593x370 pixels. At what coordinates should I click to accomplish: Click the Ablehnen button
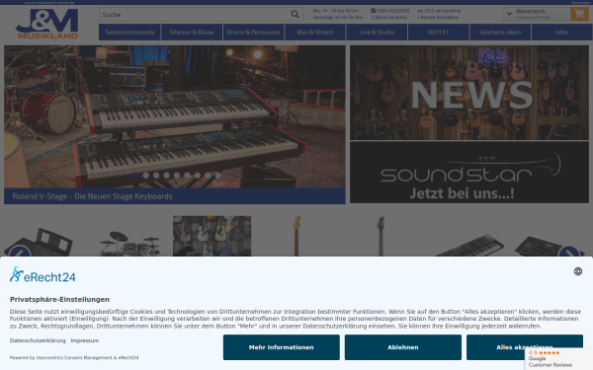point(403,347)
